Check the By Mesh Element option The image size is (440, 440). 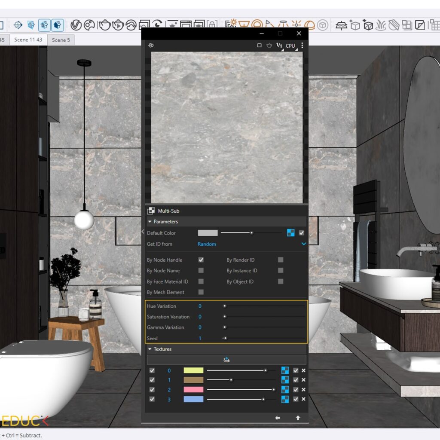click(x=201, y=292)
